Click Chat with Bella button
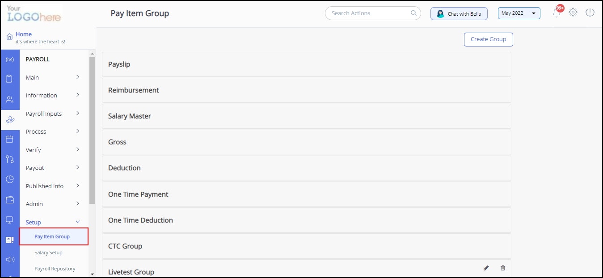 click(459, 13)
